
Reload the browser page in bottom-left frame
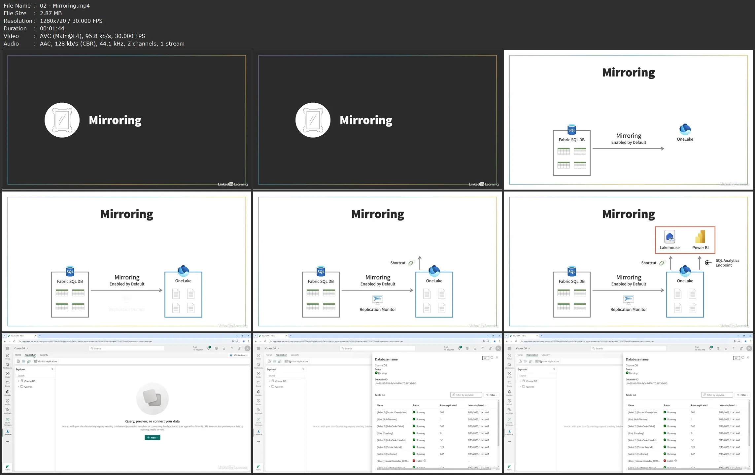click(14, 341)
